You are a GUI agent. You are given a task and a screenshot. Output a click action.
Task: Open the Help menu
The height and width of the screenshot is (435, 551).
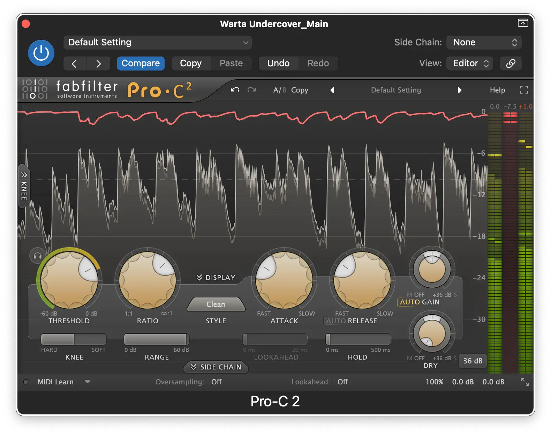[x=497, y=90]
